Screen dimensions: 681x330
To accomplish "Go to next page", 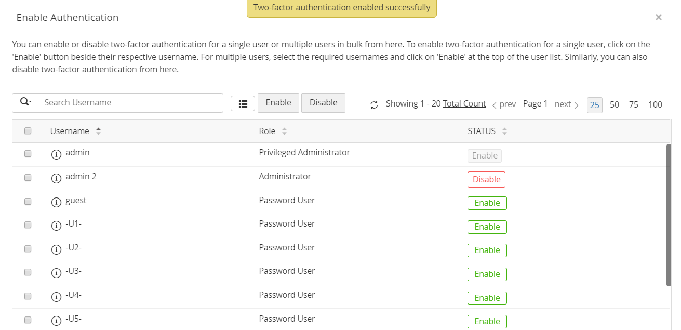I will tap(566, 104).
